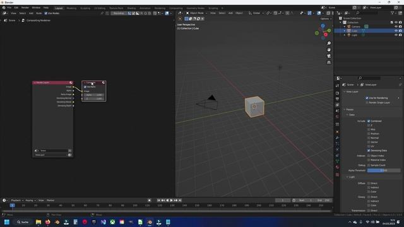This screenshot has width=404, height=227.
Task: Click the Backdrop button in compositor header
Action: 119,13
